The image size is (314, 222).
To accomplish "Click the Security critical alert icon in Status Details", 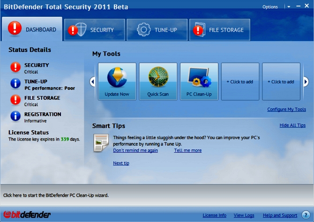I will point(15,67).
